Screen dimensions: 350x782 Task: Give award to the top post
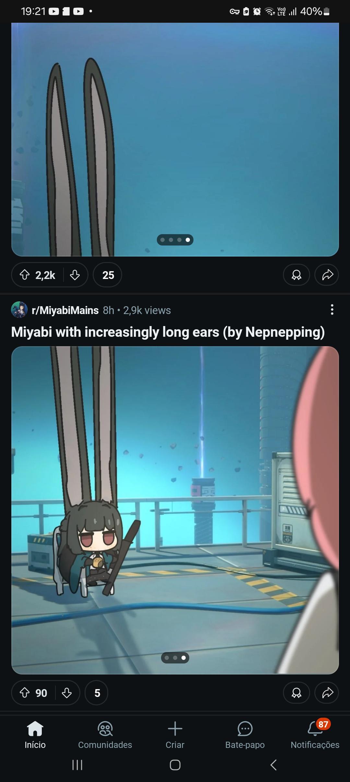click(x=296, y=275)
